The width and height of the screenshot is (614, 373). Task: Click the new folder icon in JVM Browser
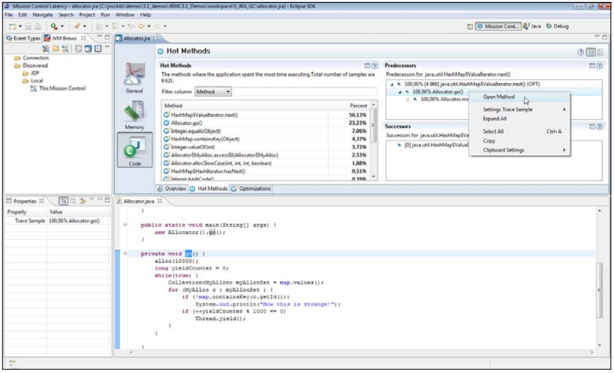click(56, 49)
